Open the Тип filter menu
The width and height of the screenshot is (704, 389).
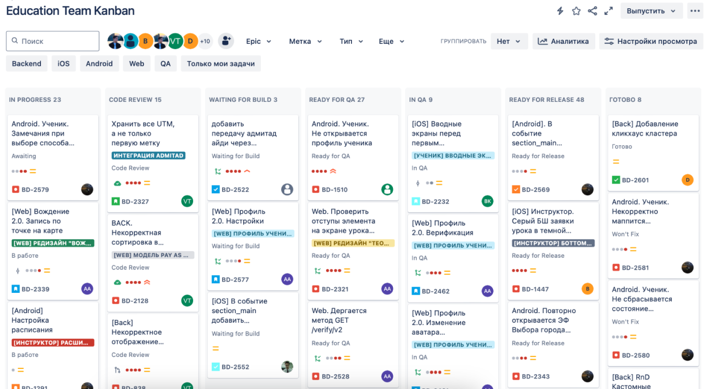click(351, 41)
